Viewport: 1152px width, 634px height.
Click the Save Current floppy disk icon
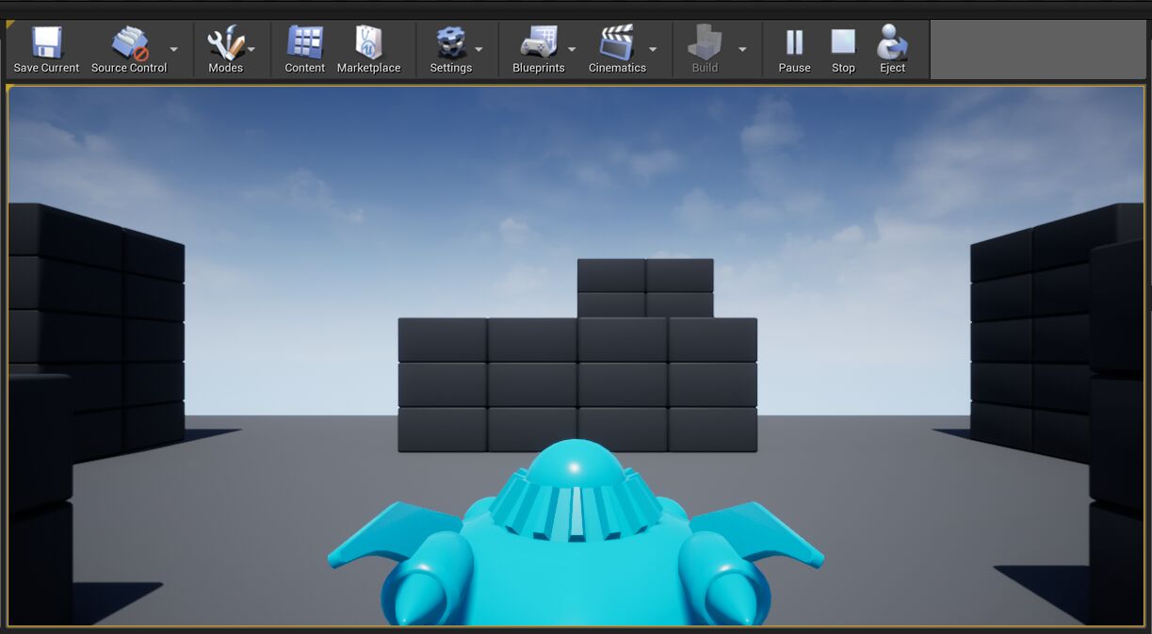[x=46, y=43]
